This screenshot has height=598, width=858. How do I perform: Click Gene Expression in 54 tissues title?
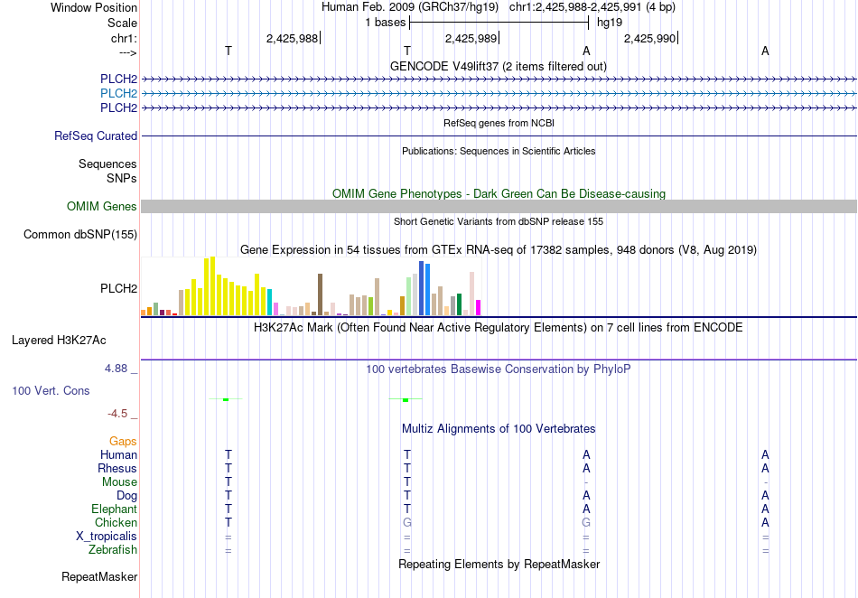pos(499,250)
